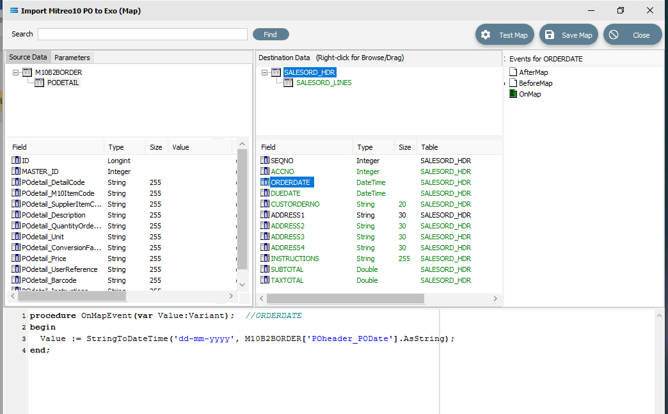This screenshot has height=414, width=668.
Task: Click the source fields scroll up arrow
Action: point(242,144)
